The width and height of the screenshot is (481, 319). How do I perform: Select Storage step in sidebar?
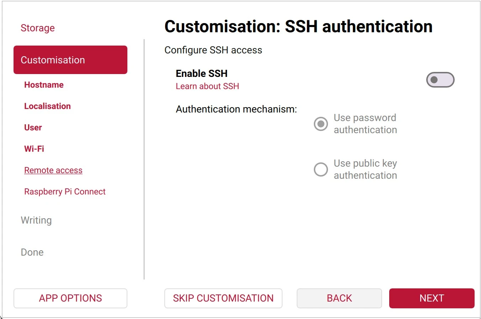pyautogui.click(x=38, y=28)
